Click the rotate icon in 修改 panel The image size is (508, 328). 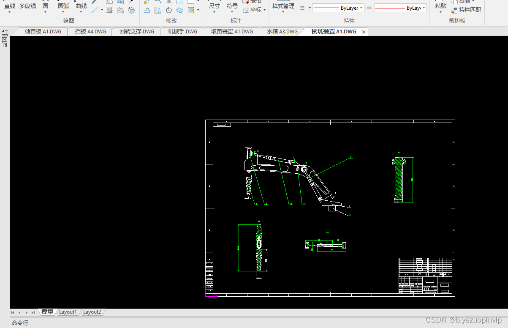[169, 10]
